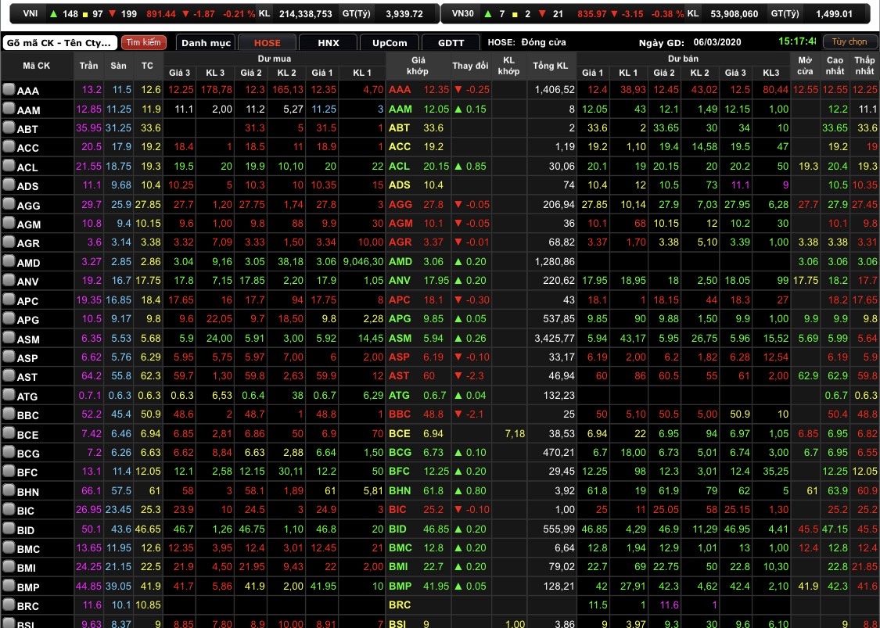
Task: Click the VNI index up-arrow indicator
Action: click(53, 14)
